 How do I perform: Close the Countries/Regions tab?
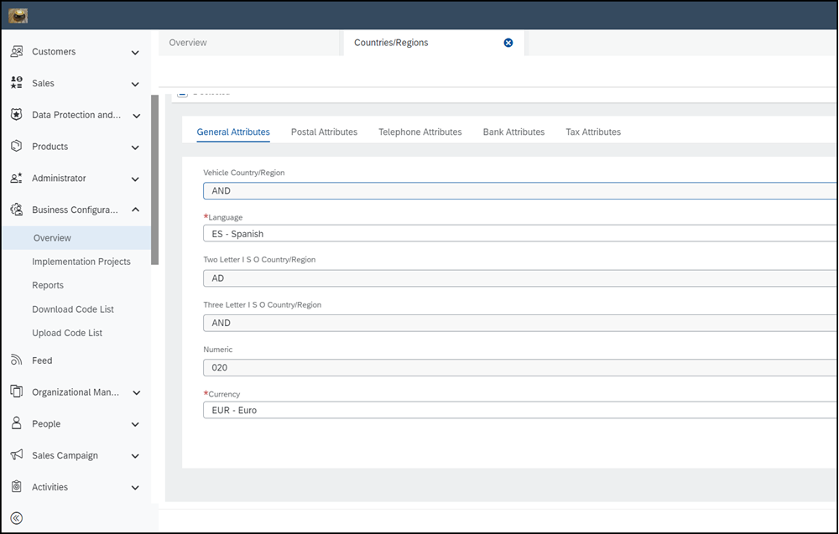coord(508,43)
